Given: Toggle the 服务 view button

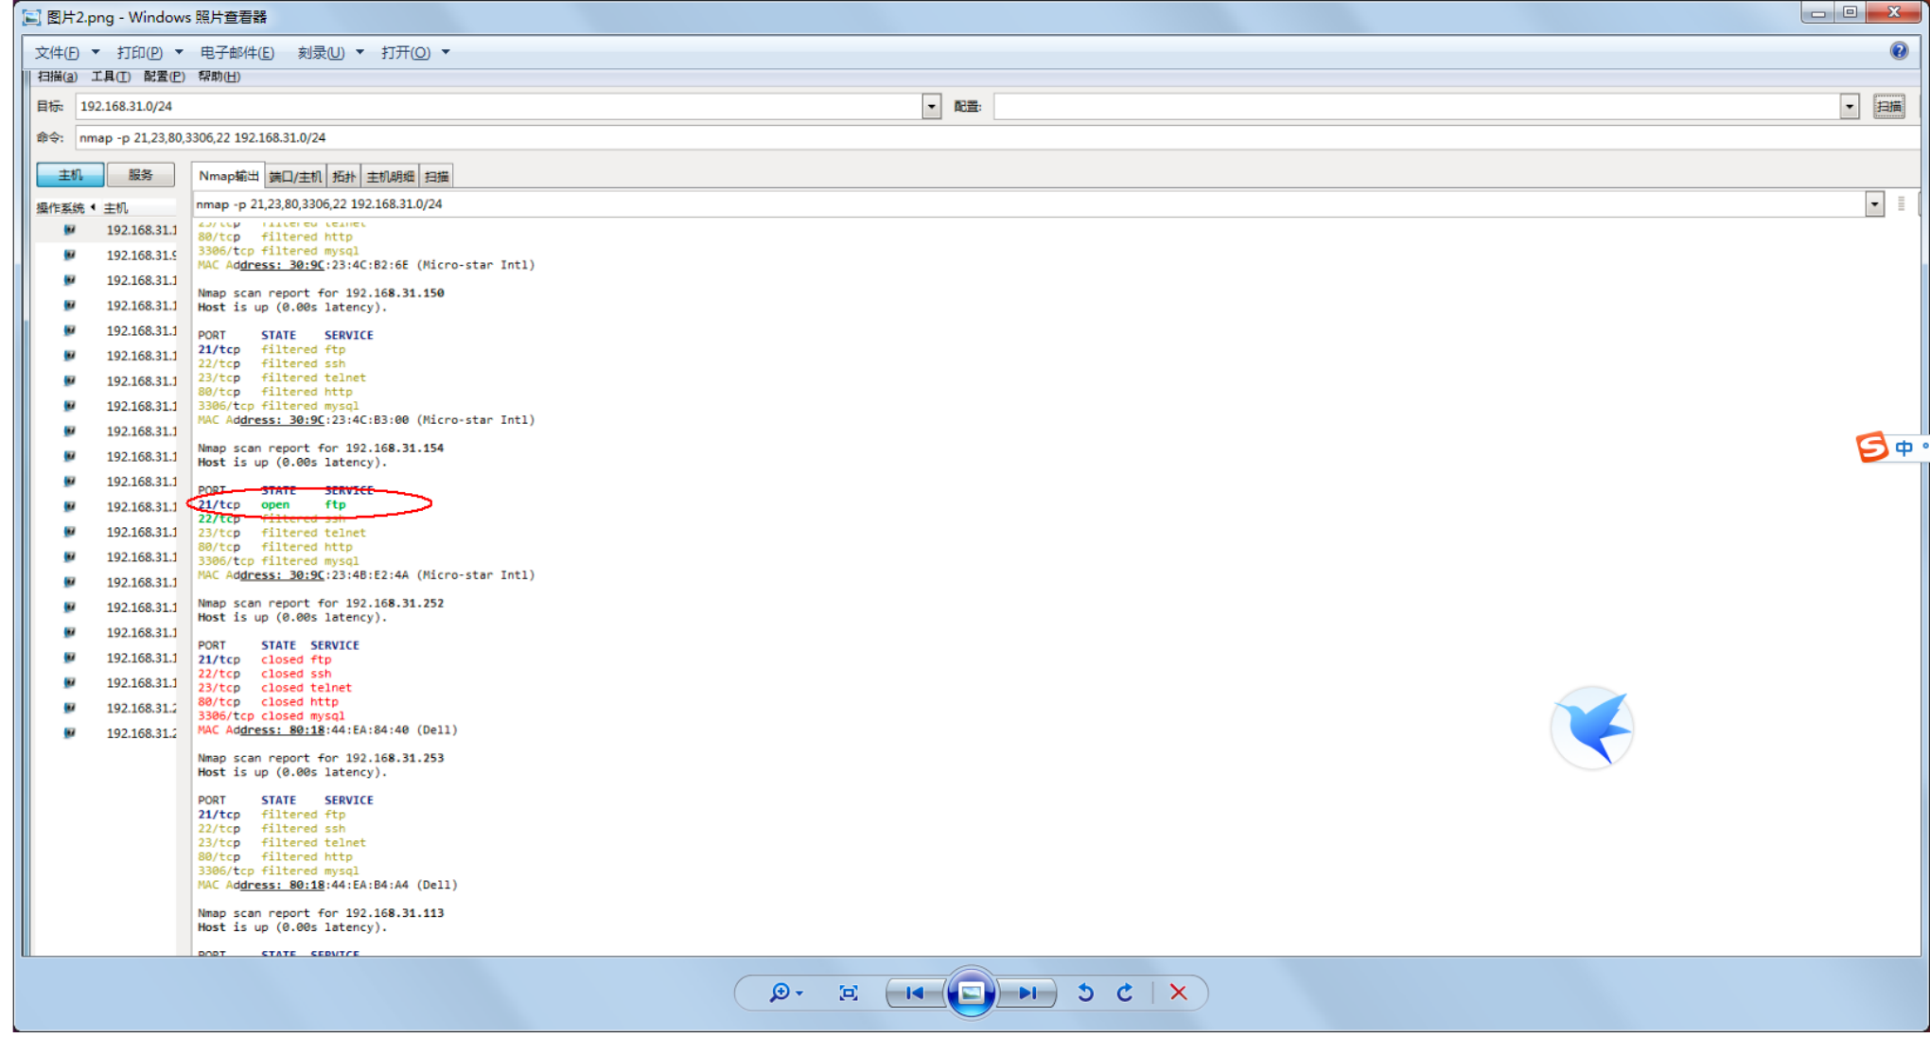Looking at the screenshot, I should coord(140,174).
